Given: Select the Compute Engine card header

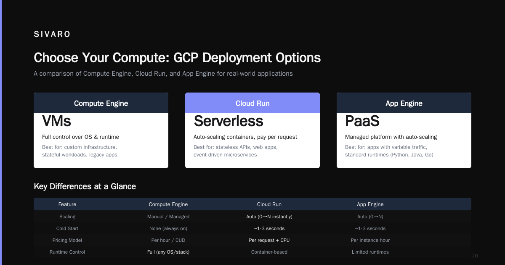Looking at the screenshot, I should coord(101,103).
